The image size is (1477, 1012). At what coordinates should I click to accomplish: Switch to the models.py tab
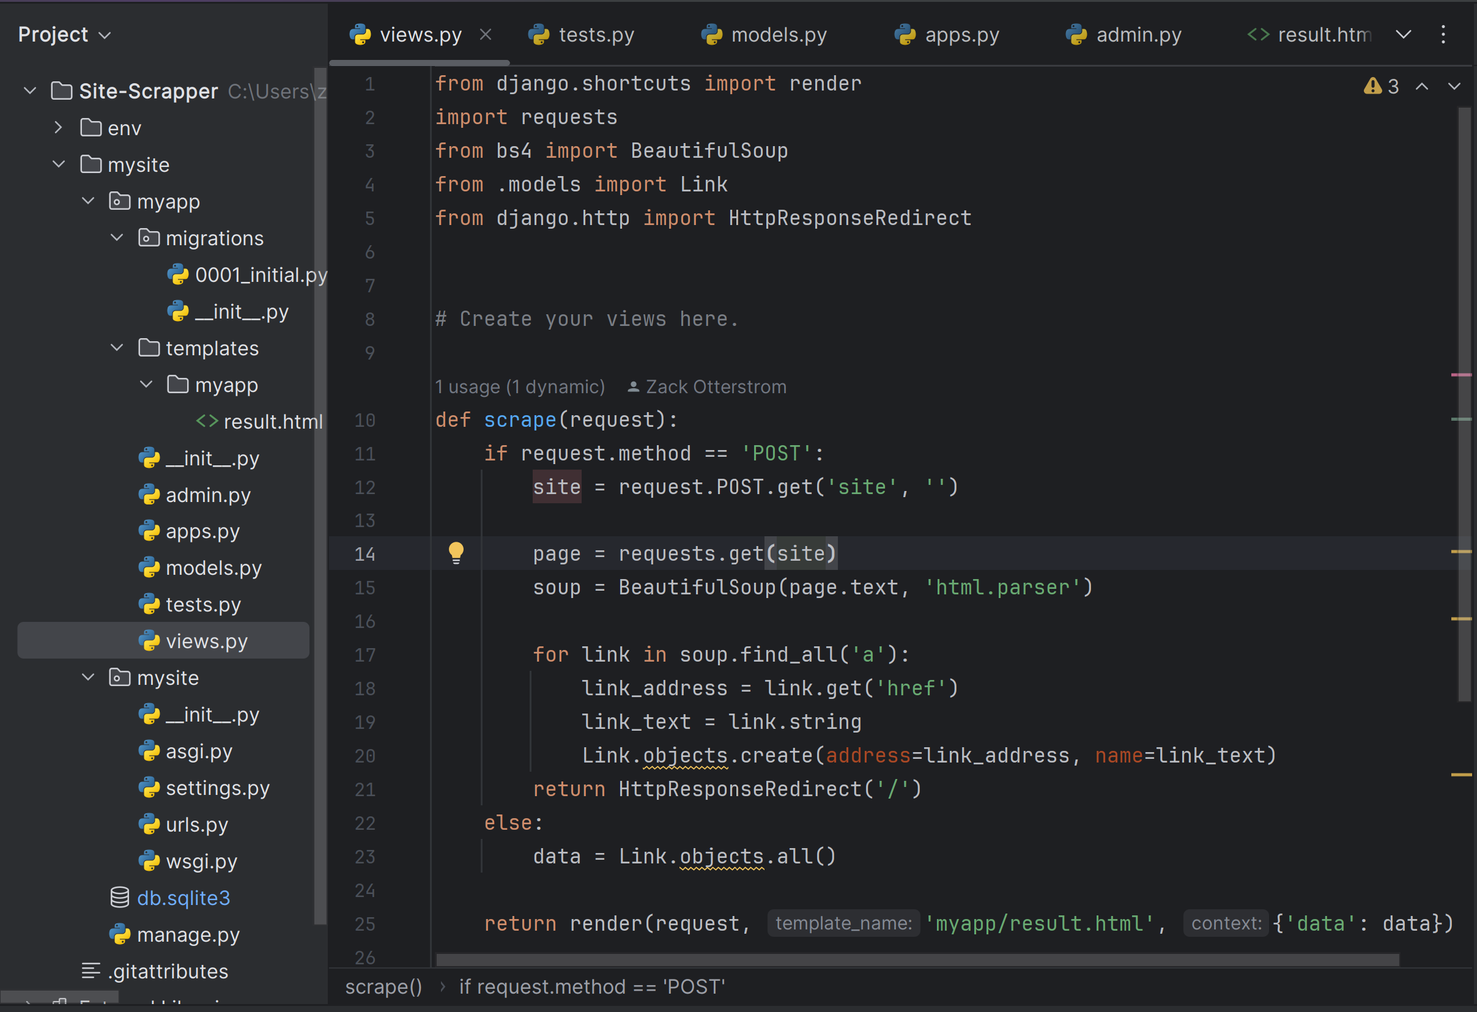pos(764,34)
